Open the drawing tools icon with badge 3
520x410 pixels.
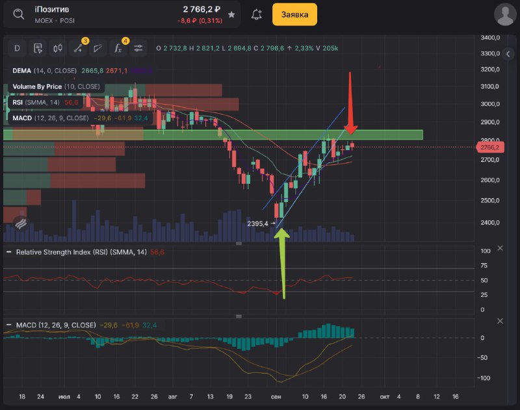click(78, 48)
